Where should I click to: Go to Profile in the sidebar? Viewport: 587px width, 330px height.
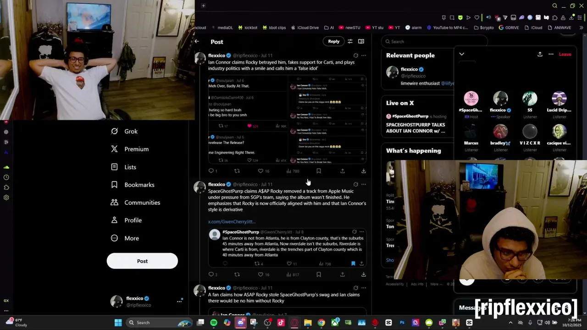pos(127,220)
